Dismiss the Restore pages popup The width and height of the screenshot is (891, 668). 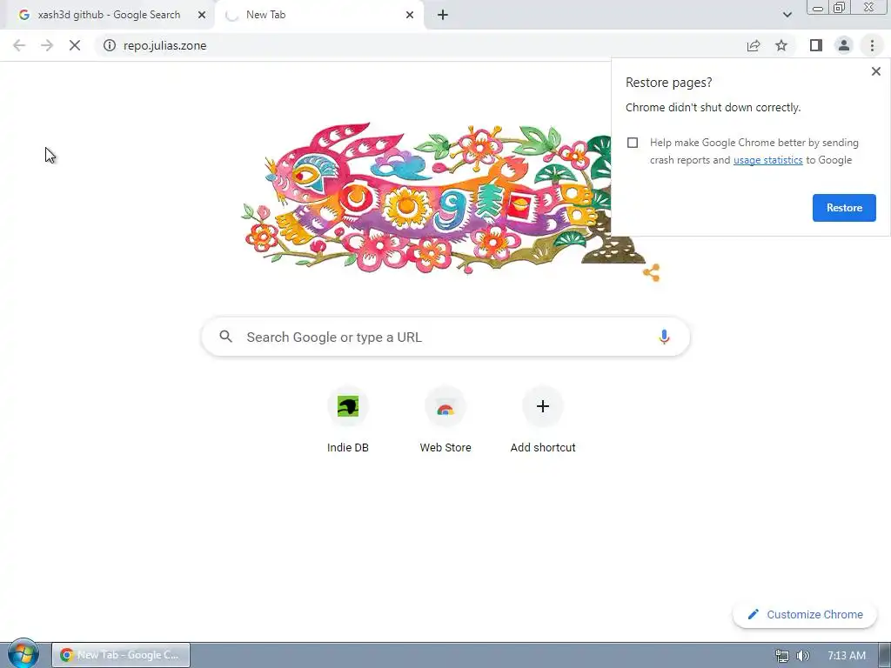875,71
